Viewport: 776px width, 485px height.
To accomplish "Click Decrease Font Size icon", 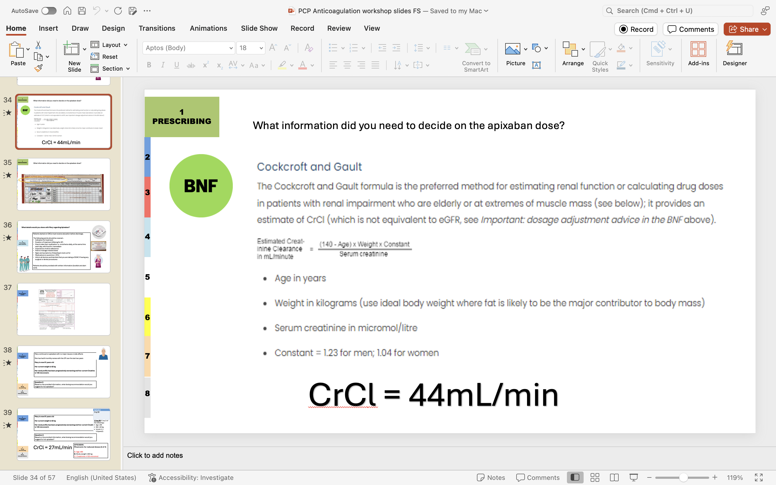I will point(287,48).
